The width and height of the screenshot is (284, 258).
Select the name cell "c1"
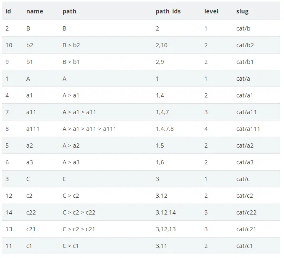click(x=29, y=246)
